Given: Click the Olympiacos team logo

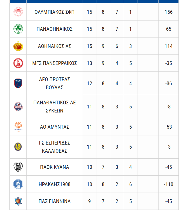Looking at the screenshot, I should pos(18,12).
